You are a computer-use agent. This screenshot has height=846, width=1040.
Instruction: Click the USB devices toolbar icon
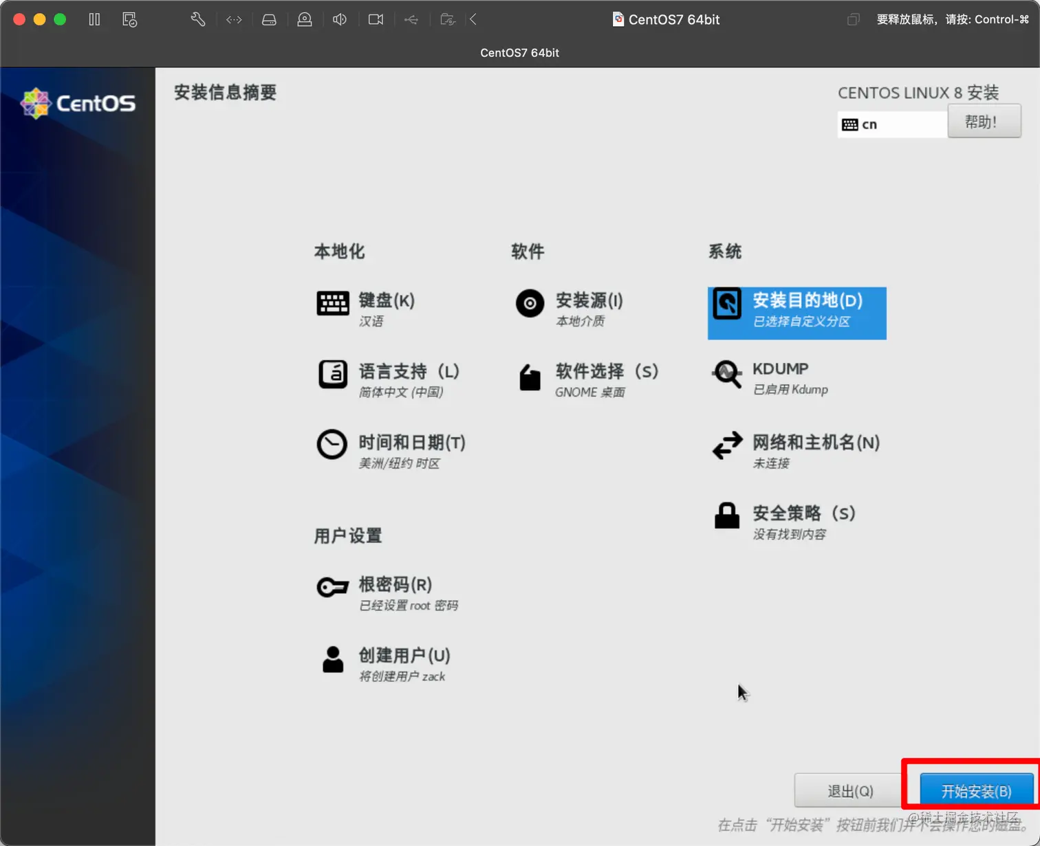click(x=411, y=20)
